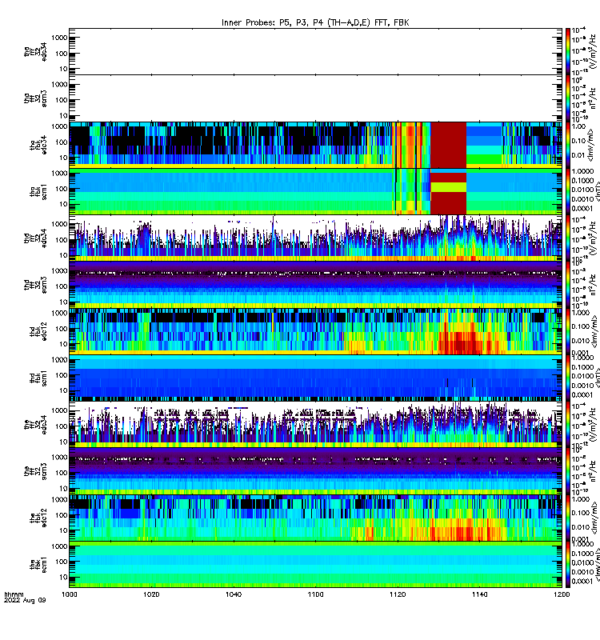Click the thd fff scm3 spectrogram panel
This screenshot has width=600, height=640.
tap(315, 285)
